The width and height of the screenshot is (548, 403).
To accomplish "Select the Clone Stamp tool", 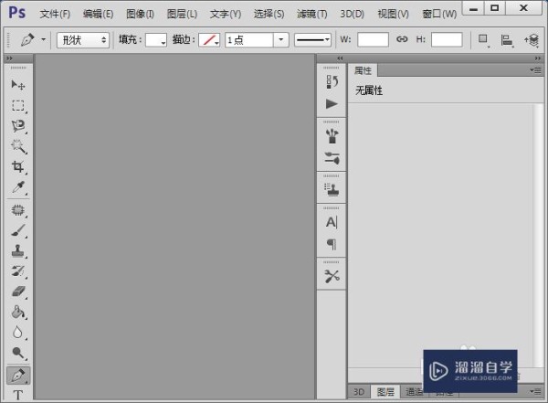I will [x=18, y=250].
